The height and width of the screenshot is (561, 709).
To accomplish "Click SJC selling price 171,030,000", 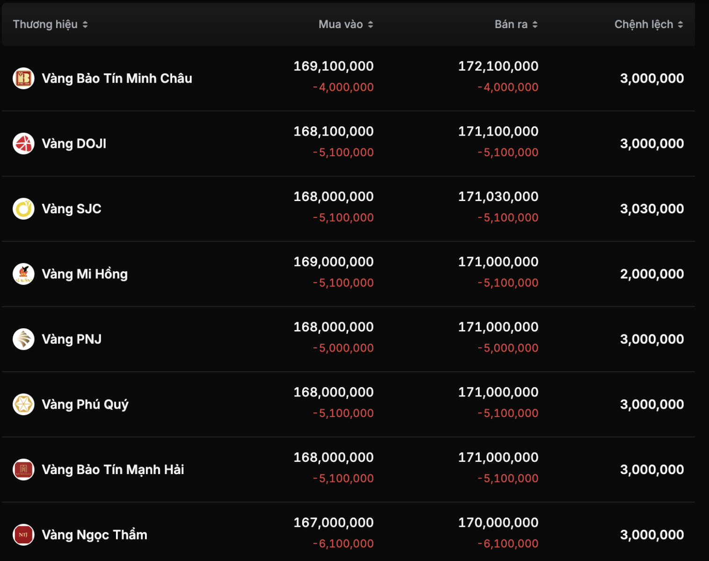I will pos(498,196).
